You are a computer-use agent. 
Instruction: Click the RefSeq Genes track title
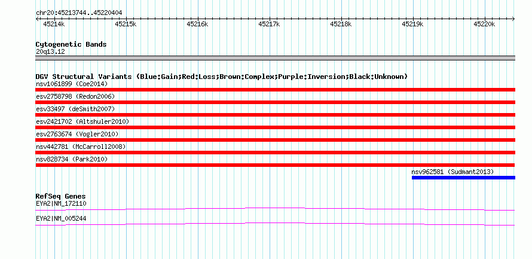61,196
